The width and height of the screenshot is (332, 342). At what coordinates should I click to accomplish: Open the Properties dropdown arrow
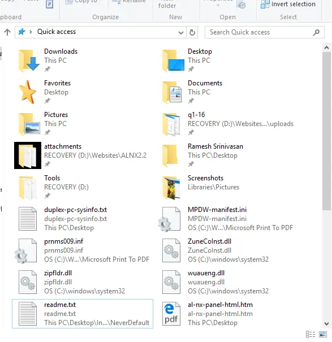[x=218, y=5]
